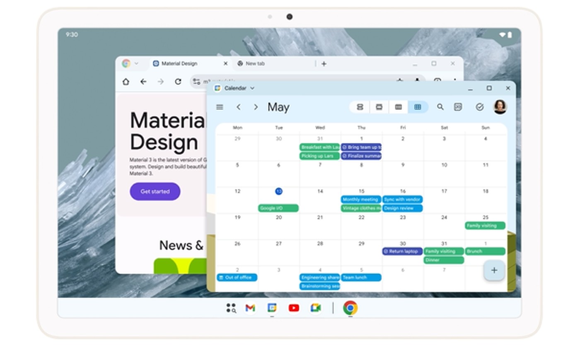Go to the next month
This screenshot has width=580, height=348.
tap(256, 107)
